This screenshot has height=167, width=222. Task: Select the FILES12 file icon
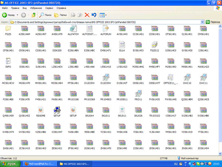(x=154, y=45)
